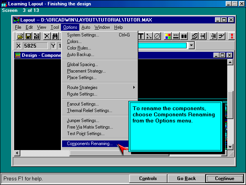Click the Open file toolbar icon

pos(20,36)
